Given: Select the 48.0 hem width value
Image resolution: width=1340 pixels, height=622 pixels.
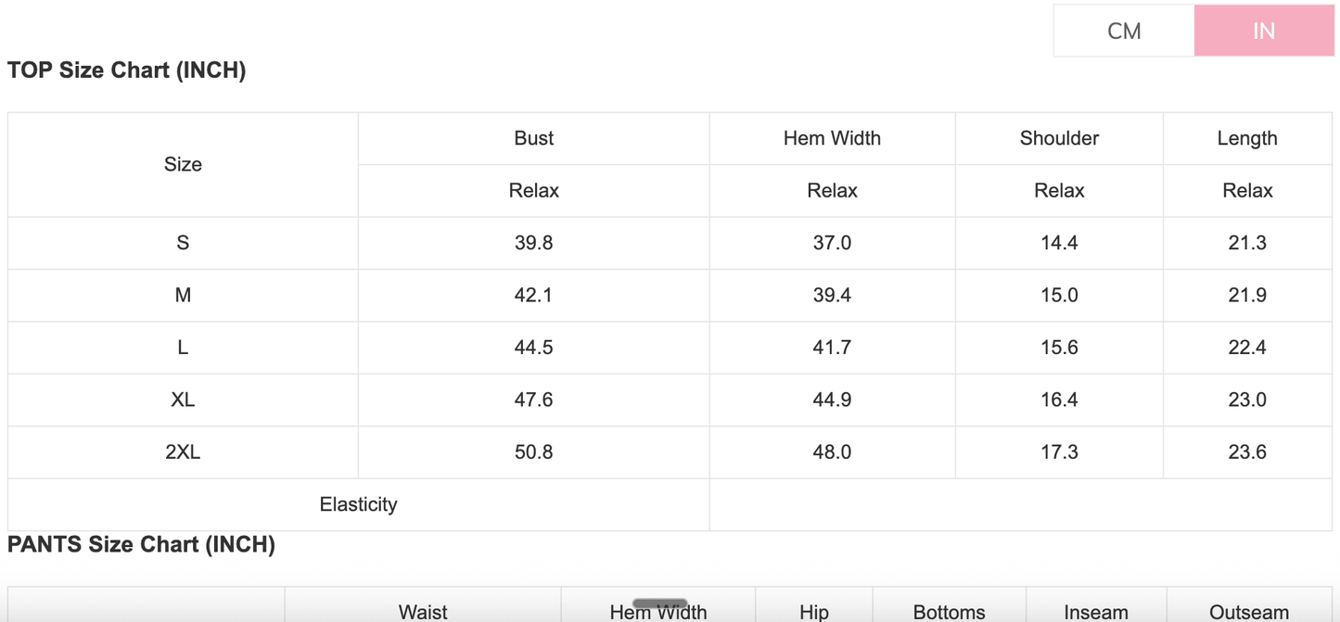Looking at the screenshot, I should pos(832,452).
